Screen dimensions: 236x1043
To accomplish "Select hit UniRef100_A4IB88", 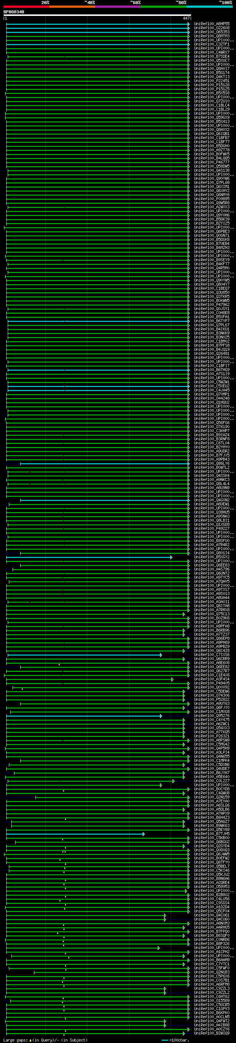I will 212,1025.
